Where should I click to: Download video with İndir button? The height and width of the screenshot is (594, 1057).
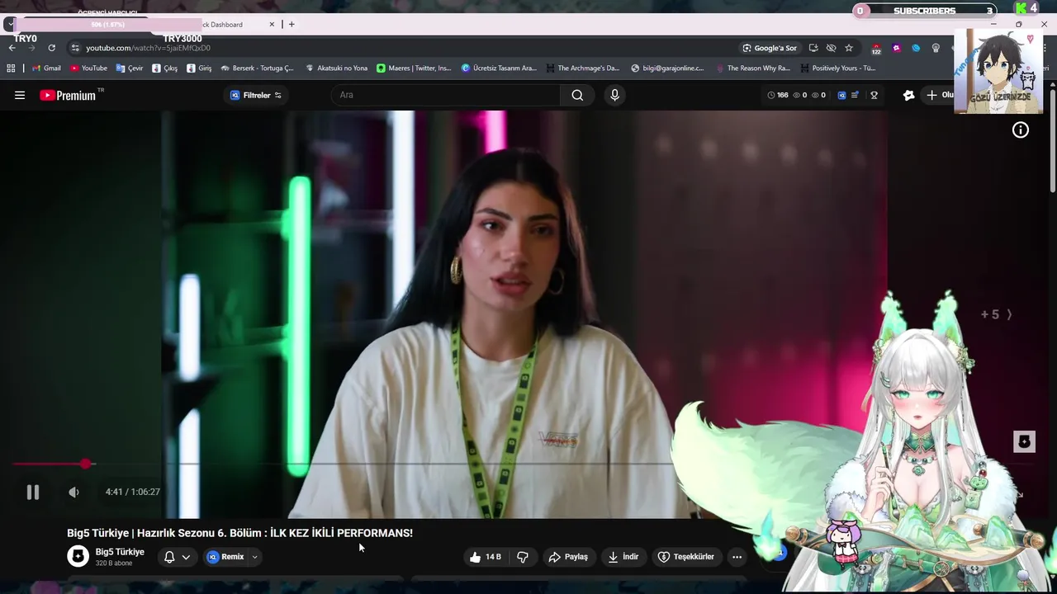tap(623, 557)
